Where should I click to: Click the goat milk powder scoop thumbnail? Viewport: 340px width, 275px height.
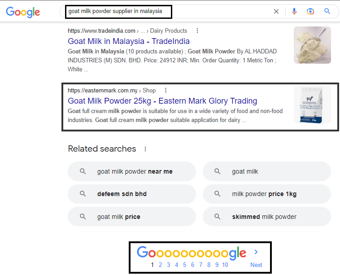pos(312,45)
